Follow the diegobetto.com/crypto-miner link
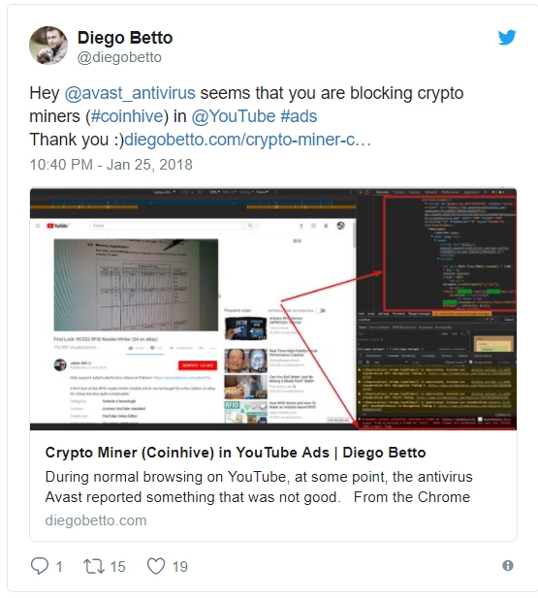 click(x=247, y=140)
